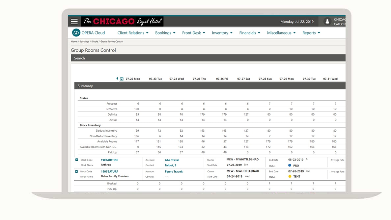391x220 pixels.
Task: Open the Talbot, S contact link
Action: point(170,165)
